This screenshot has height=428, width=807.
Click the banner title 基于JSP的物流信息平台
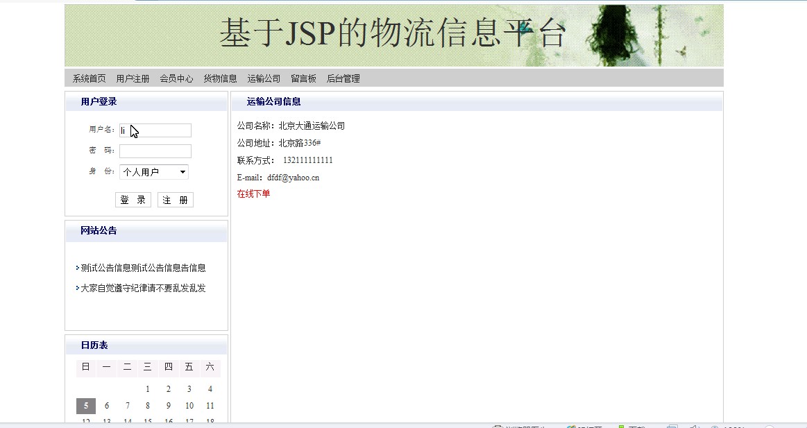tap(393, 33)
